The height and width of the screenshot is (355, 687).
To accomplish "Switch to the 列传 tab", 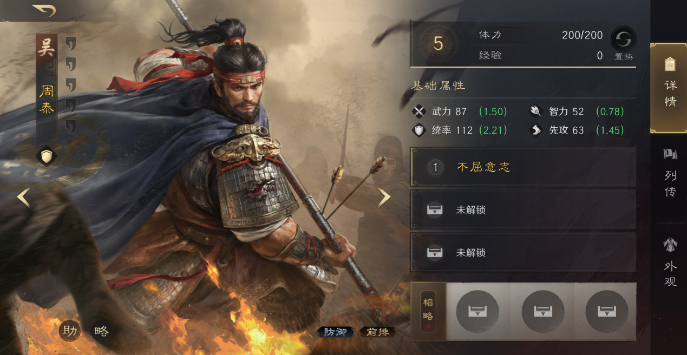I will [670, 173].
